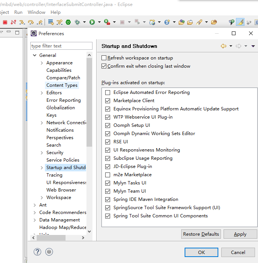Click the Run External Tools icon

click(x=107, y=22)
